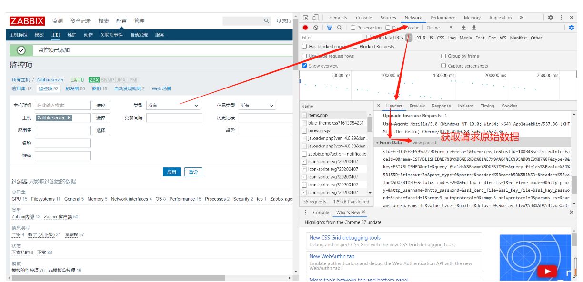Collapse the Form Data section triangle

click(377, 143)
